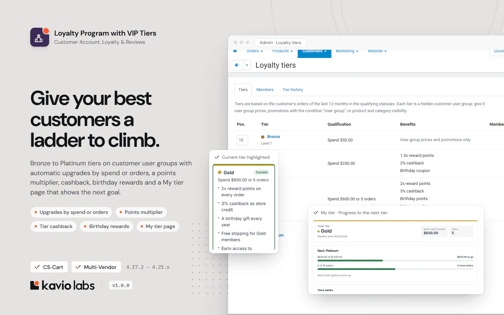Click the $630.00 spend value box

434,232
